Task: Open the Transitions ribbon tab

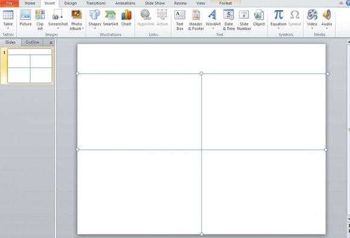Action: pos(96,4)
